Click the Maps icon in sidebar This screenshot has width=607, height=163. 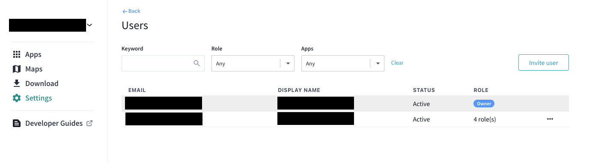coord(17,69)
